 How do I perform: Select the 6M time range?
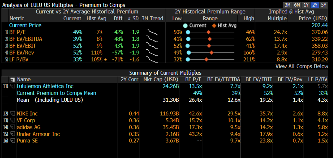pos(297,5)
